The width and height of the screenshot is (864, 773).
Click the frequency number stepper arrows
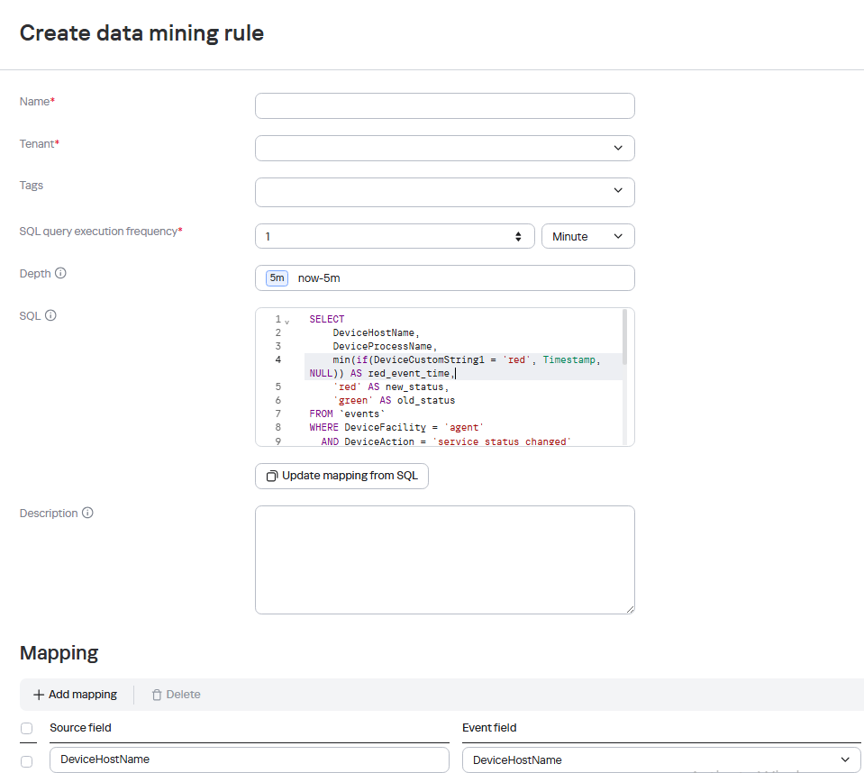coord(518,236)
